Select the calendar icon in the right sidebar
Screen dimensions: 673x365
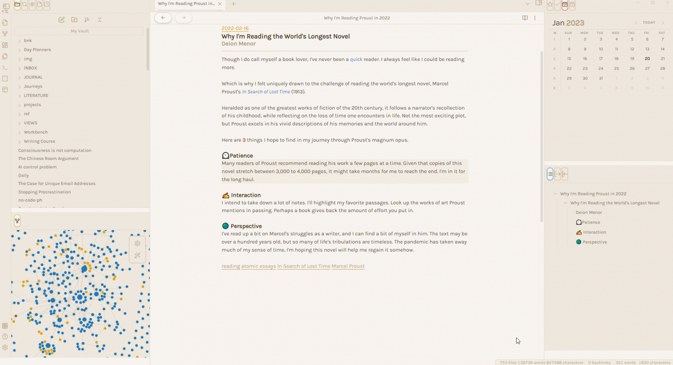coord(565,4)
